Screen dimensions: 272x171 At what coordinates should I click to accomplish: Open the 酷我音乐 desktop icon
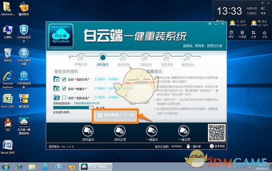(x=24, y=8)
